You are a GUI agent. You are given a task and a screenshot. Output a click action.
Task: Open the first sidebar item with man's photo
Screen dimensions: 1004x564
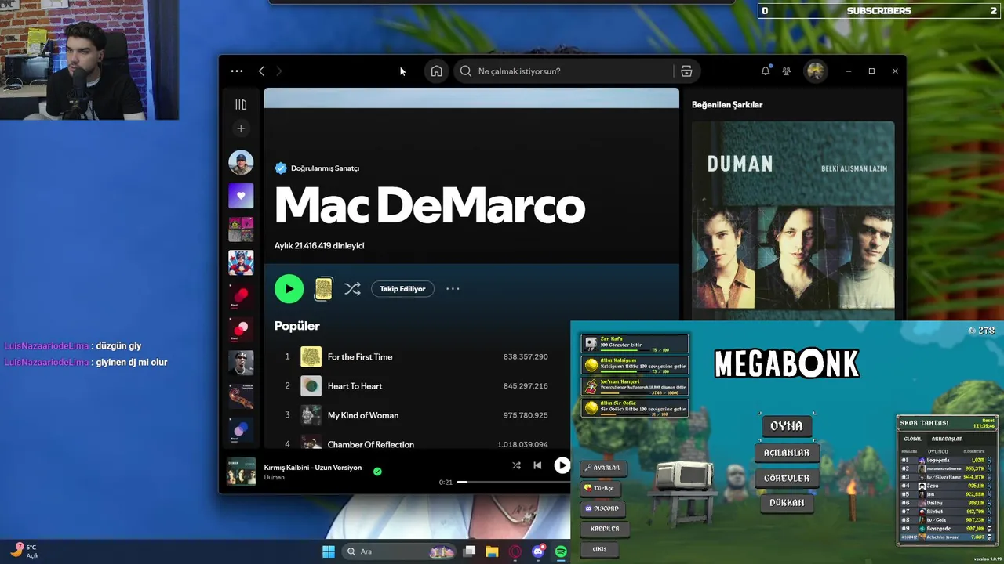coord(241,162)
